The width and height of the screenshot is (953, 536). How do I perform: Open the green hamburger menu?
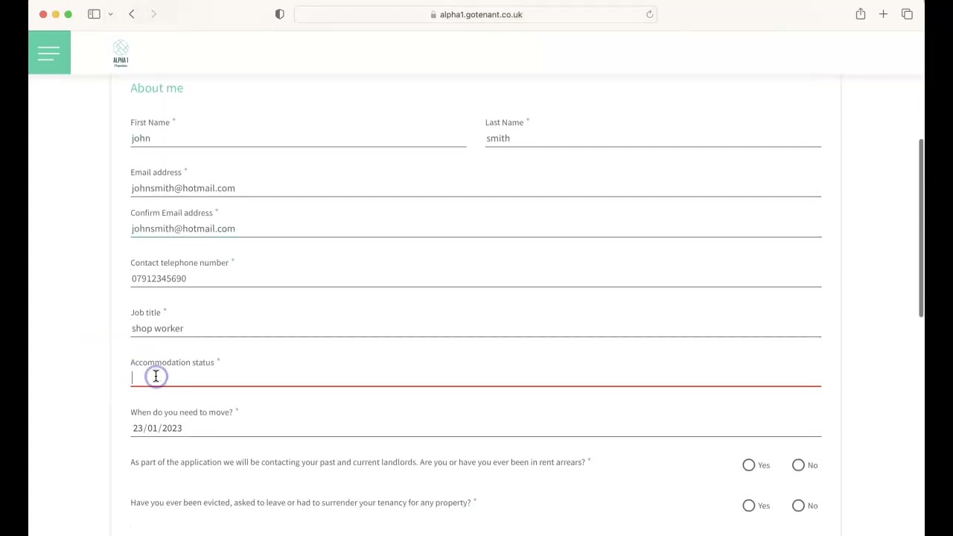(49, 52)
